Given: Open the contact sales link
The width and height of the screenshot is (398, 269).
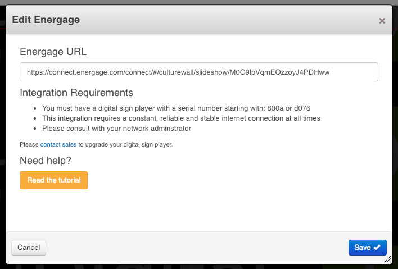Looking at the screenshot, I should pyautogui.click(x=58, y=144).
